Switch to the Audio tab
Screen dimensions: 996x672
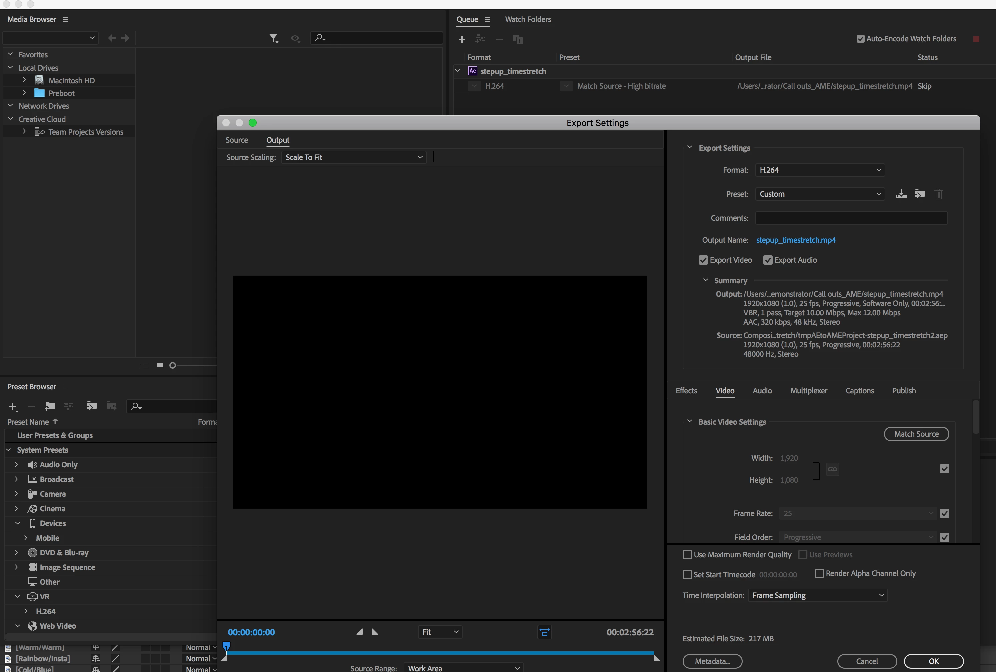tap(762, 390)
